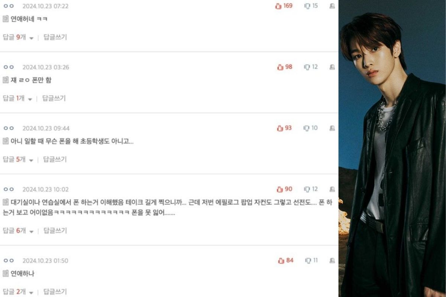Open the 6 replies on the 10:02 comment

coord(18,231)
